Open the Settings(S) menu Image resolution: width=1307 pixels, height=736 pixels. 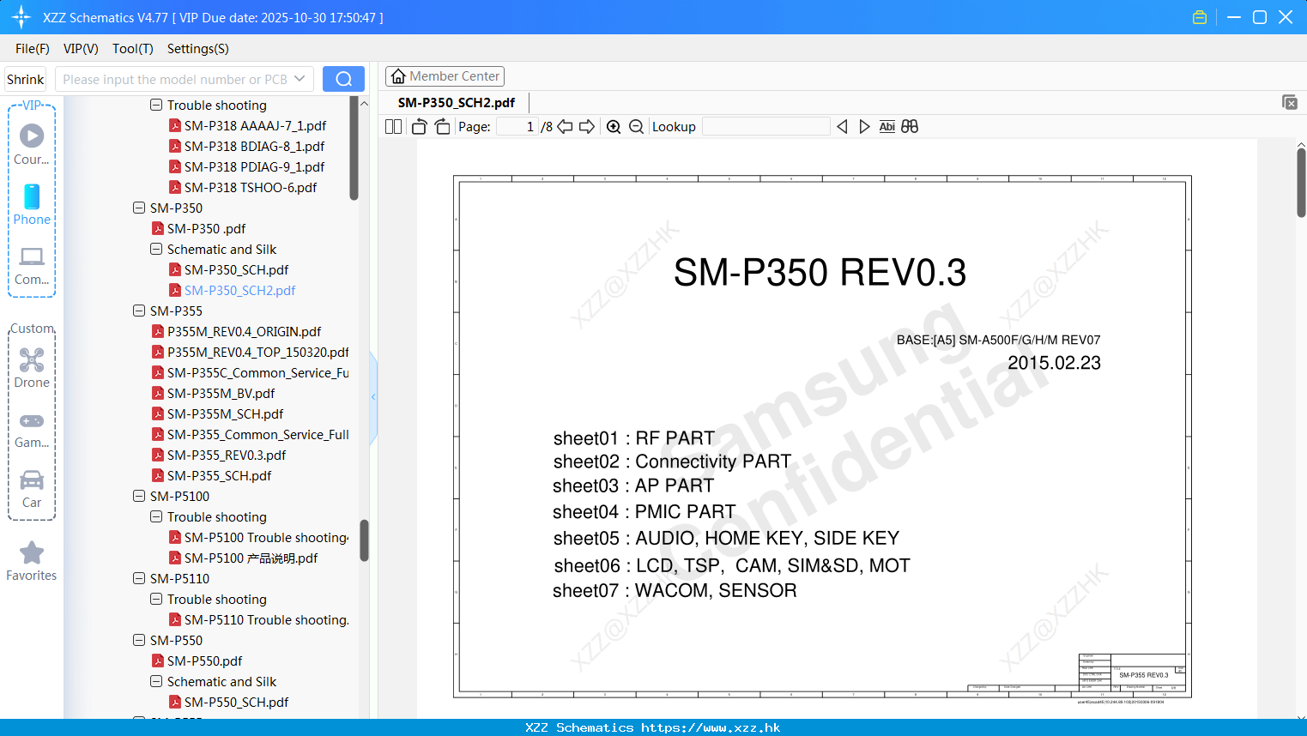pyautogui.click(x=198, y=49)
